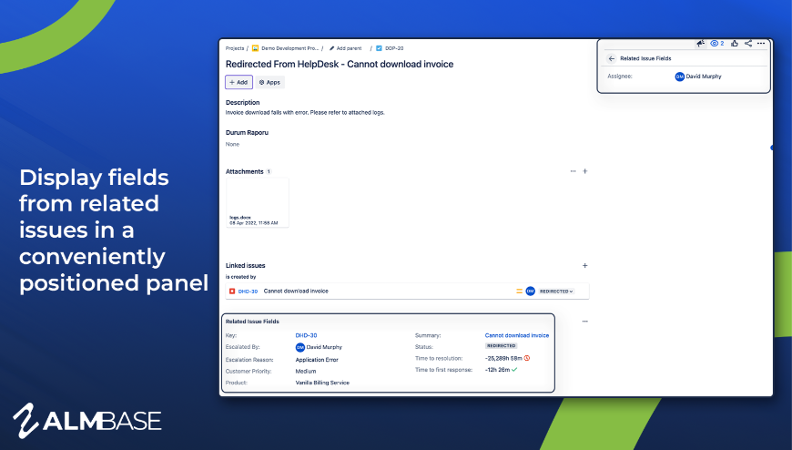Click linked issue summary Cannot download invoice
Viewport: 792px width, 450px height.
tap(296, 291)
